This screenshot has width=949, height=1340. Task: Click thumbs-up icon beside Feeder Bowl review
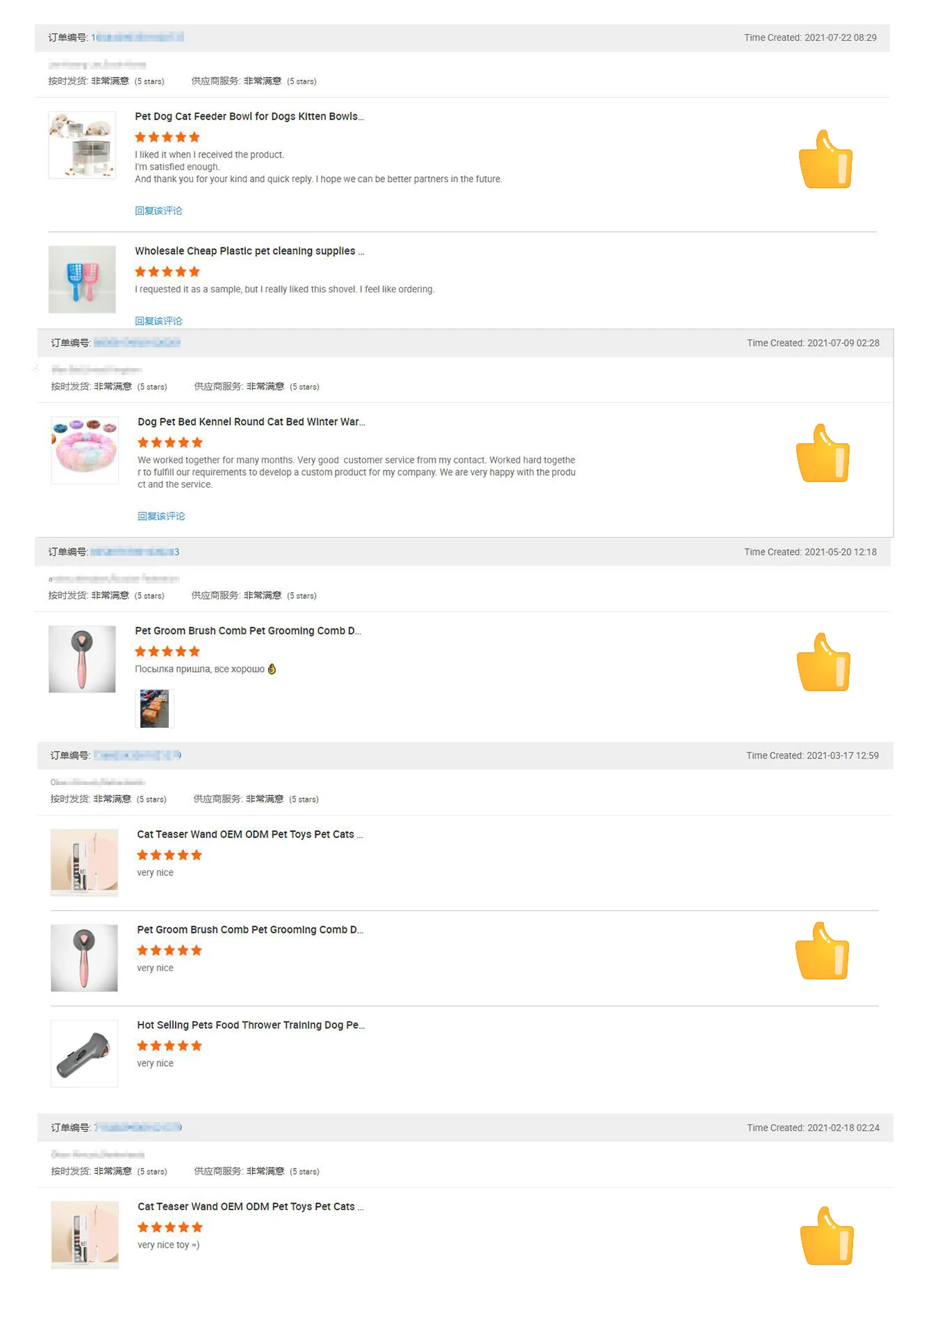(825, 160)
